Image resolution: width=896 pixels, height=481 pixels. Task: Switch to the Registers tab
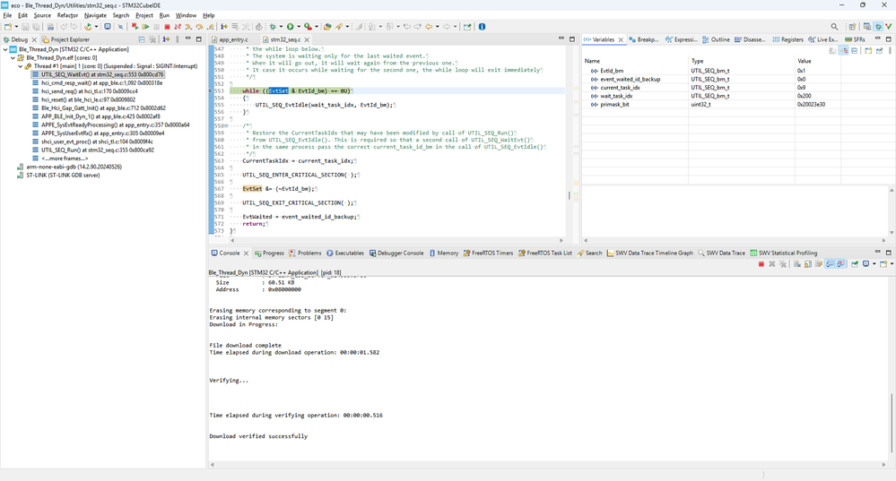(787, 39)
